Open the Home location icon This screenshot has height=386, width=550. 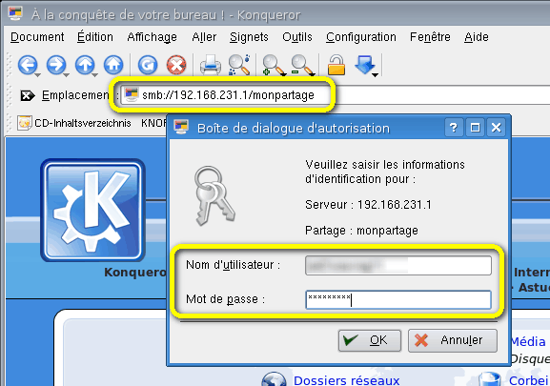click(113, 65)
